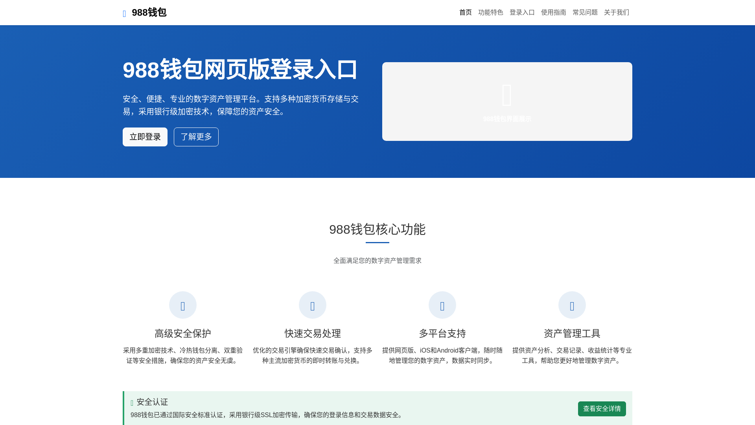Click the 安全认证 heading text

pyautogui.click(x=152, y=402)
